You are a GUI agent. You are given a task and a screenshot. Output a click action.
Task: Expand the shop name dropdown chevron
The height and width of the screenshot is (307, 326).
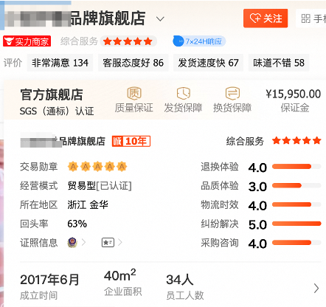point(160,19)
